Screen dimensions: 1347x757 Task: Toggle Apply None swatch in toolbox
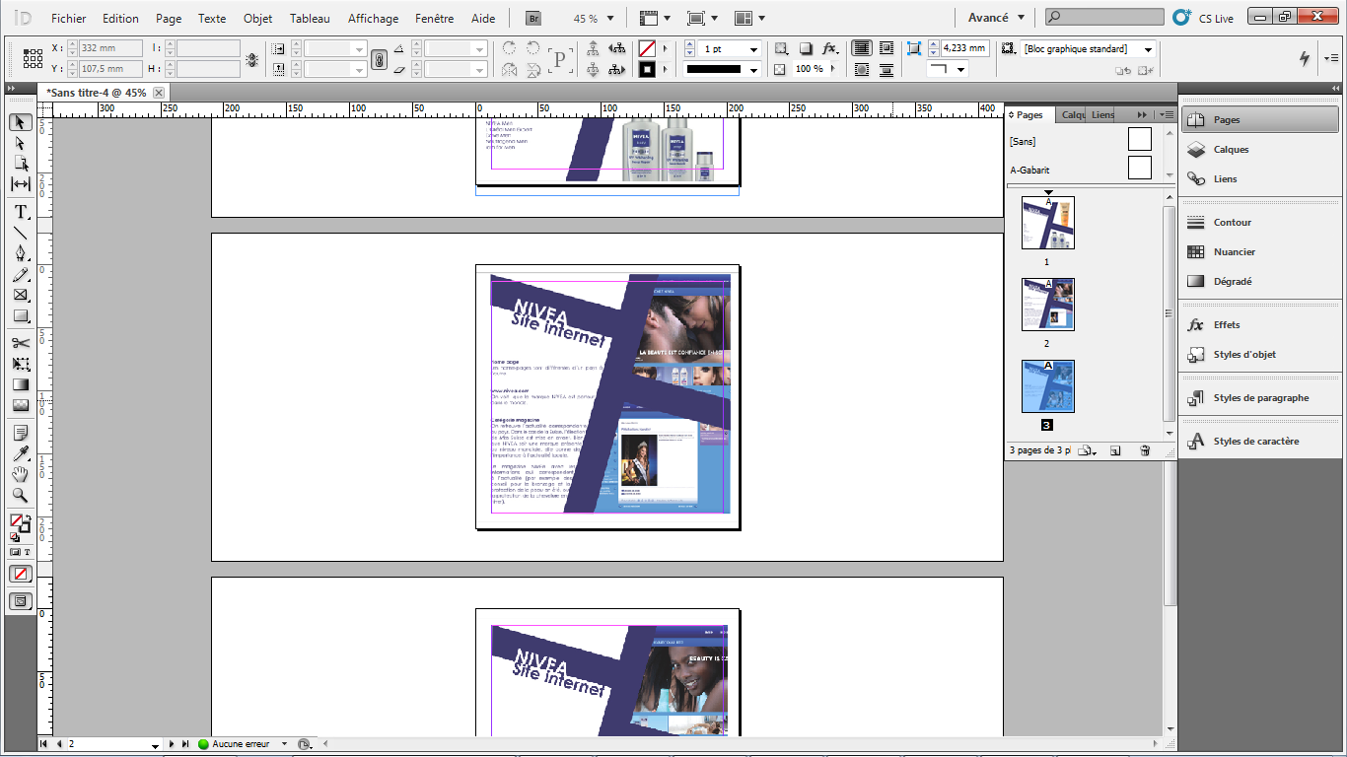(21, 574)
